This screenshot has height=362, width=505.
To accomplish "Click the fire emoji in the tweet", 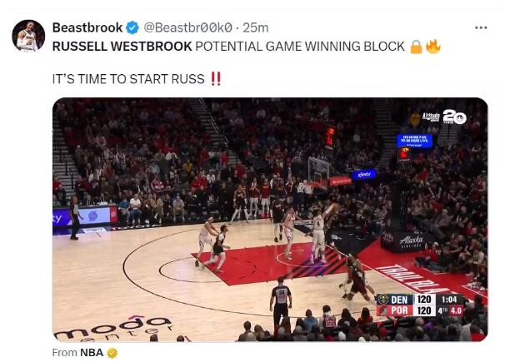I will (432, 47).
